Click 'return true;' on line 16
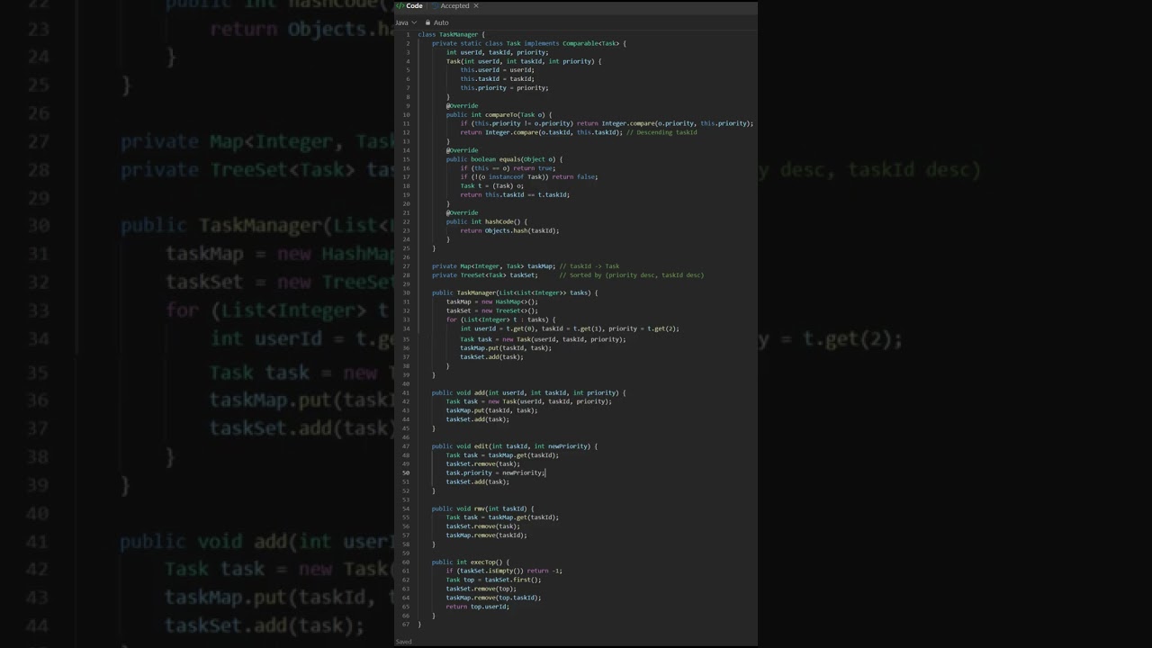1152x648 pixels. coord(535,168)
